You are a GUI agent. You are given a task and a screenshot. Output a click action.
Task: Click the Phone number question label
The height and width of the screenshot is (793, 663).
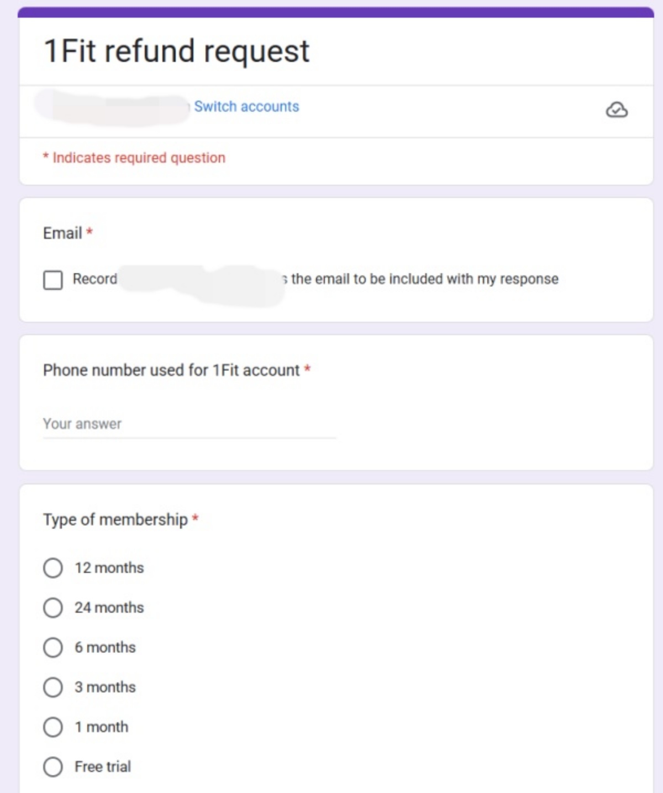click(x=171, y=370)
